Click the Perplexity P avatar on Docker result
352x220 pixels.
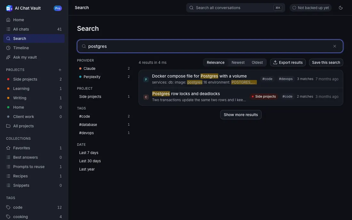pyautogui.click(x=146, y=79)
